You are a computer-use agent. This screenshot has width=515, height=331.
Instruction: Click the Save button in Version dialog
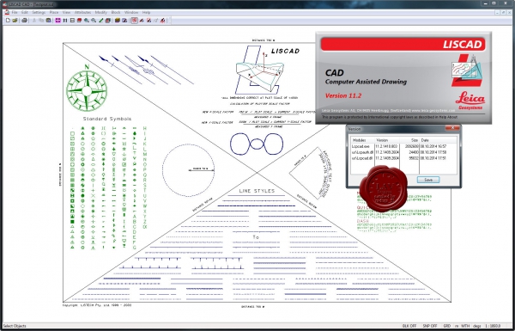pyautogui.click(x=428, y=180)
